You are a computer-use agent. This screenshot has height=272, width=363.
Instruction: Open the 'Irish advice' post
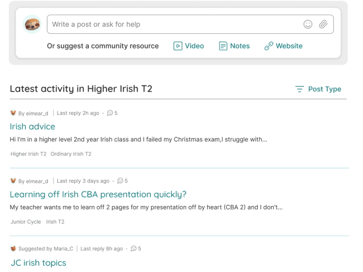tap(32, 126)
